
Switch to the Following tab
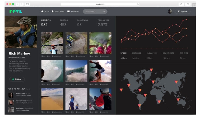(83, 23)
